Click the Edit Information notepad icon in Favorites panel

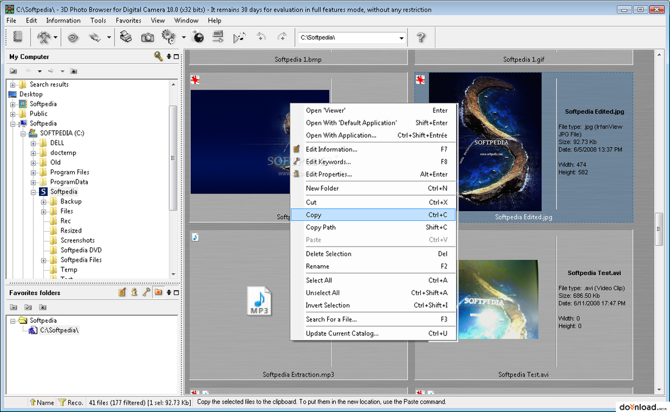[x=122, y=292]
